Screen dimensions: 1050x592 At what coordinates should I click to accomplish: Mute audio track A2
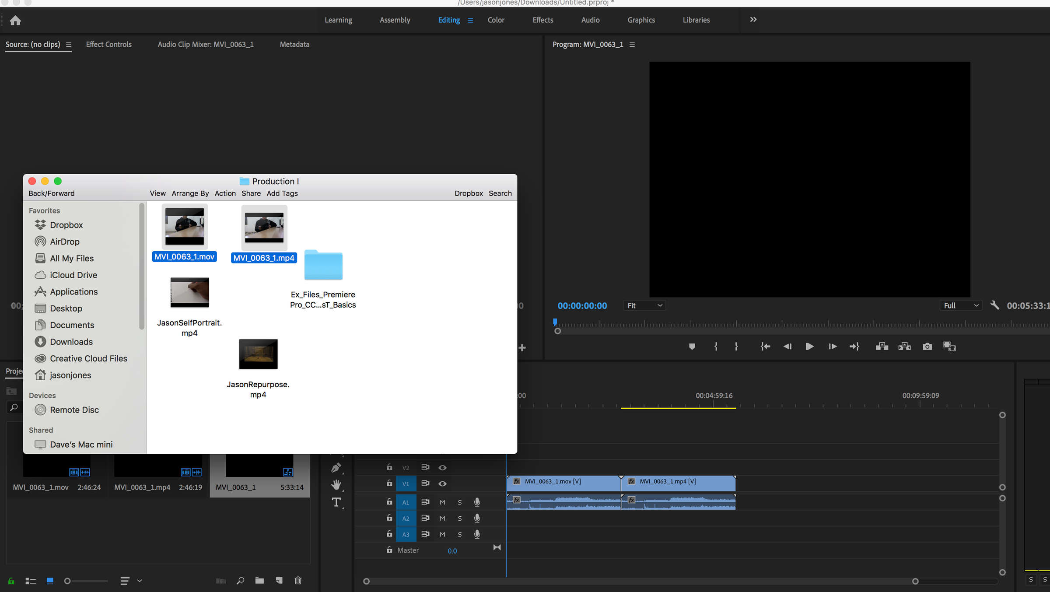click(442, 518)
